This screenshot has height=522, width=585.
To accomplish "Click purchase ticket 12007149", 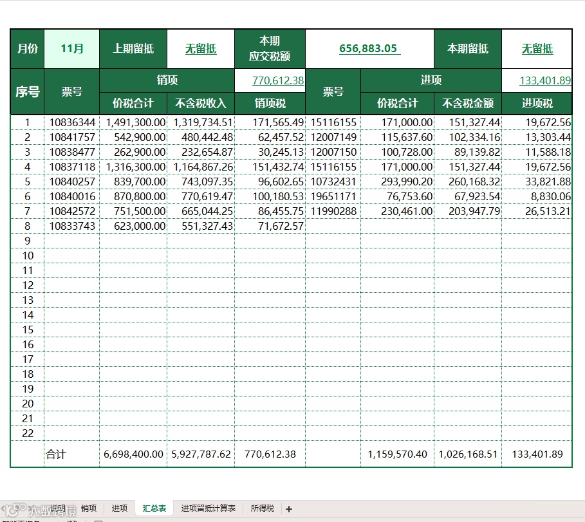I will coord(333,137).
